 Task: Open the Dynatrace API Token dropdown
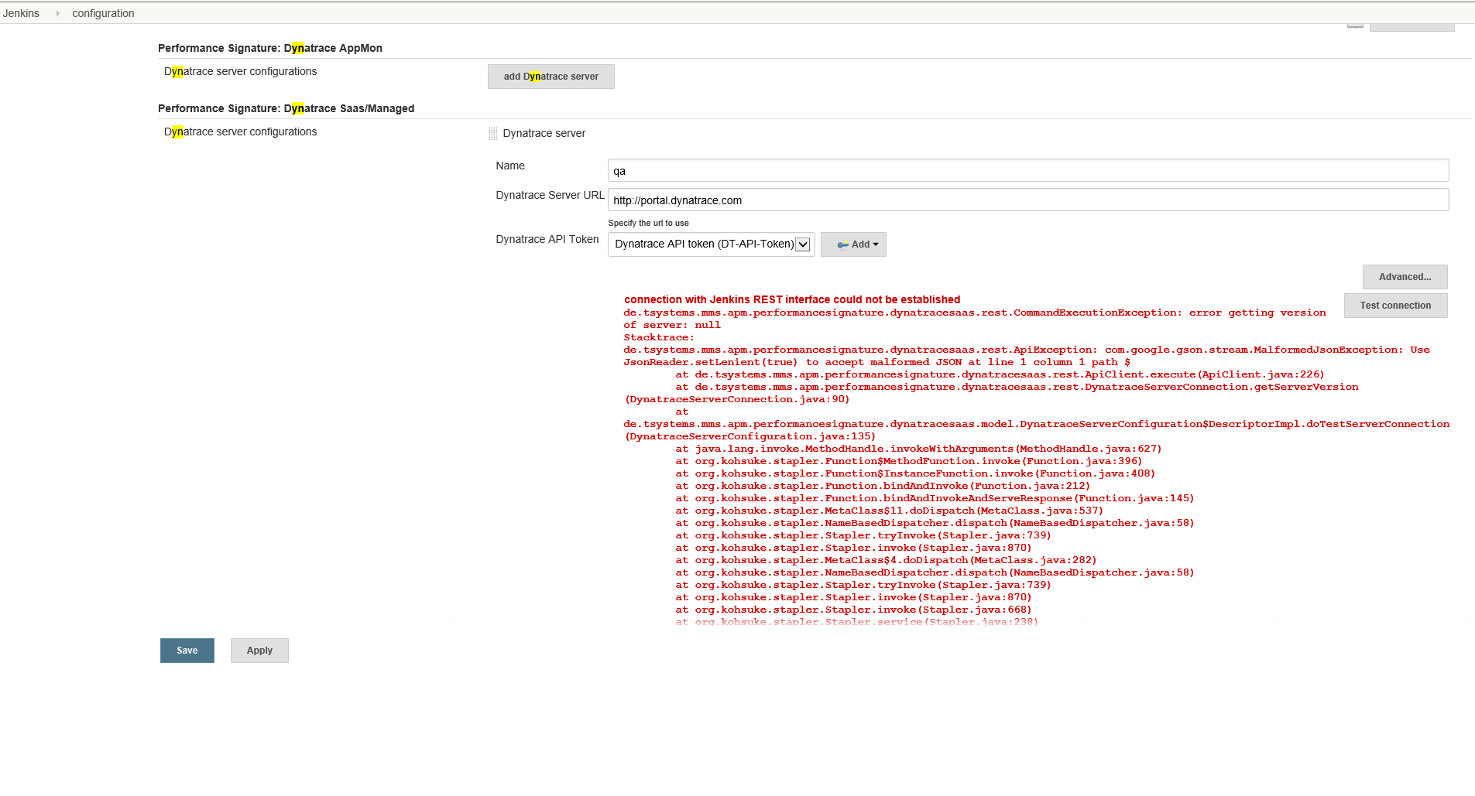click(x=711, y=244)
